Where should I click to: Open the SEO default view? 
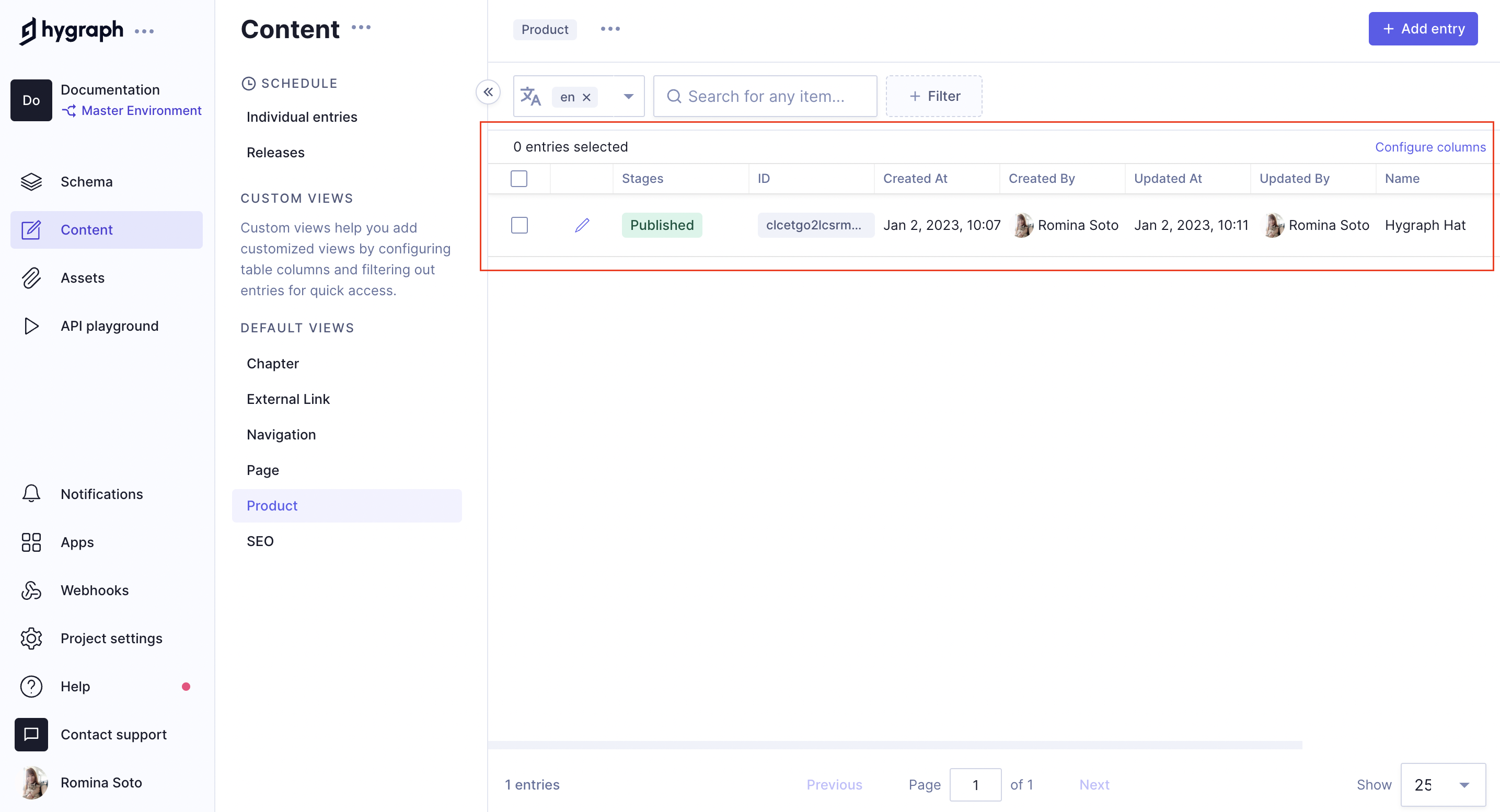(x=260, y=541)
